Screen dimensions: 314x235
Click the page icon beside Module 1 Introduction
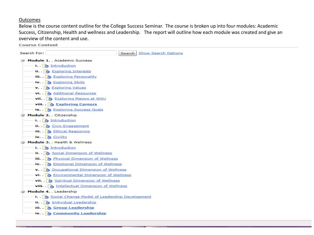pyautogui.click(x=45, y=66)
